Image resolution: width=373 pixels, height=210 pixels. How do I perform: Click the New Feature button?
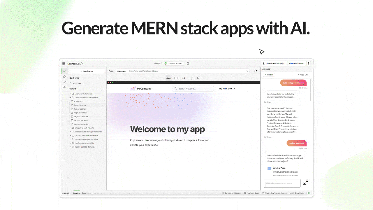(87, 71)
